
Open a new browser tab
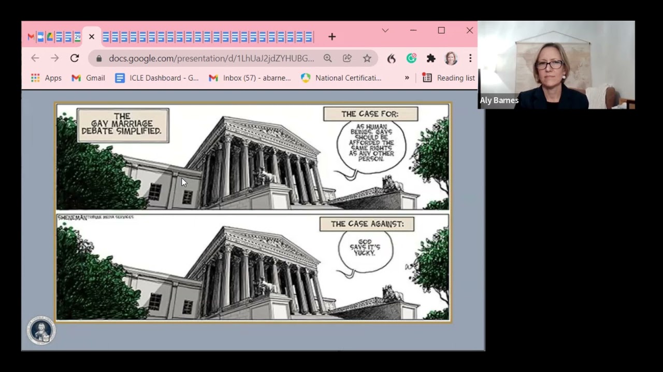(x=332, y=37)
